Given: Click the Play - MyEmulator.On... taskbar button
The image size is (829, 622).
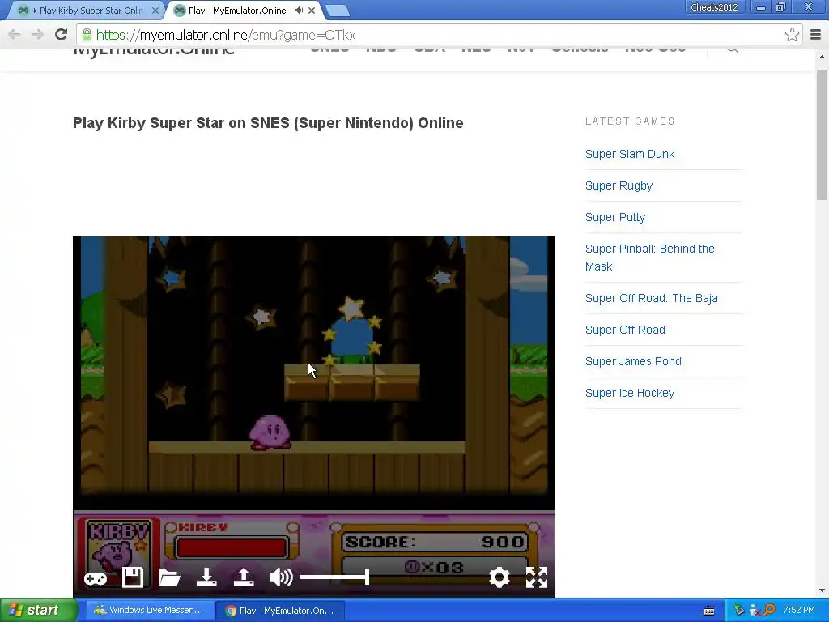Looking at the screenshot, I should tap(280, 611).
